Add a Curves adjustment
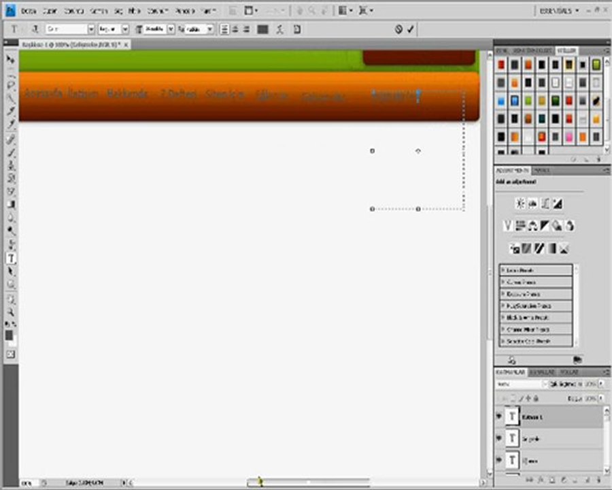612x490 pixels. (545, 203)
